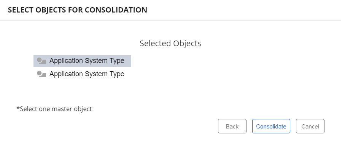Viewport: 342px width, 144px height.
Task: Click the highlighted Application System Type icon
Action: [41, 61]
